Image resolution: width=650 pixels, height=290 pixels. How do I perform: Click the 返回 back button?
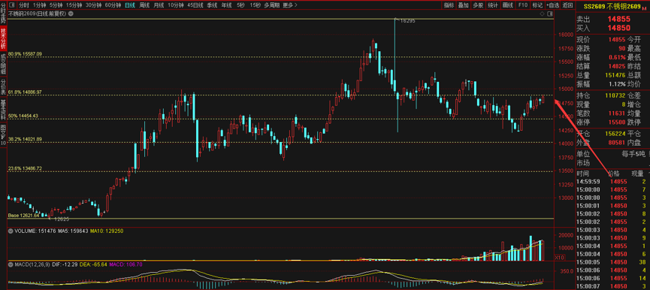point(567,5)
